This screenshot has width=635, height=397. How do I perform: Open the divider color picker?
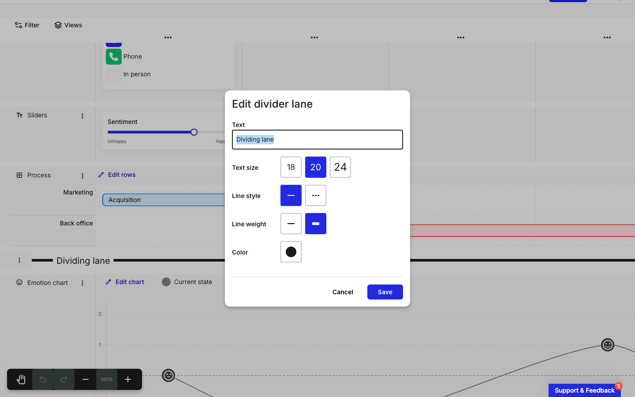291,252
